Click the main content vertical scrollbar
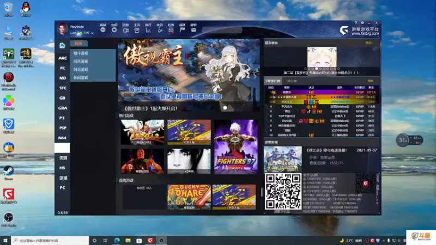 pyautogui.click(x=262, y=192)
